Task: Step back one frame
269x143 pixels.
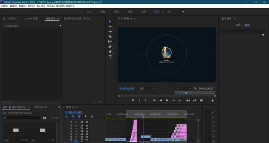Action: tap(161, 100)
